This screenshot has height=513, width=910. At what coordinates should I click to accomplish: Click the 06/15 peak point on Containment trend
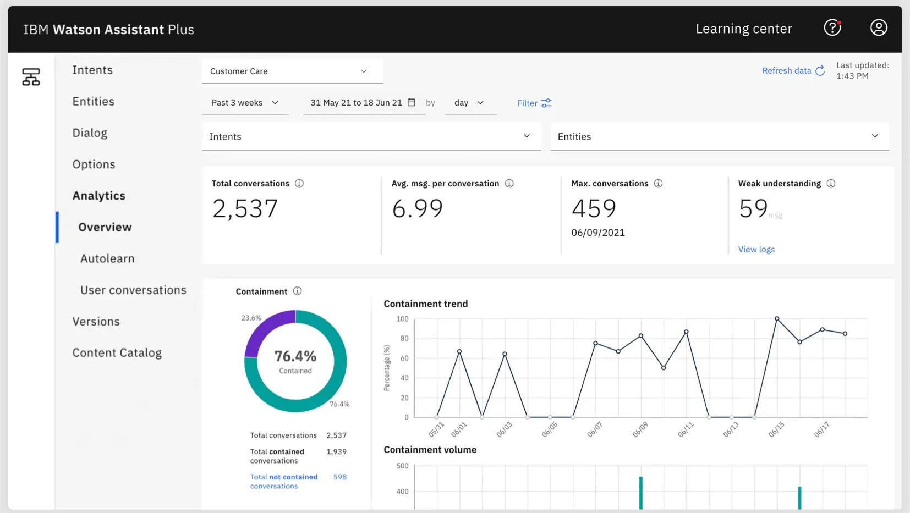777,318
